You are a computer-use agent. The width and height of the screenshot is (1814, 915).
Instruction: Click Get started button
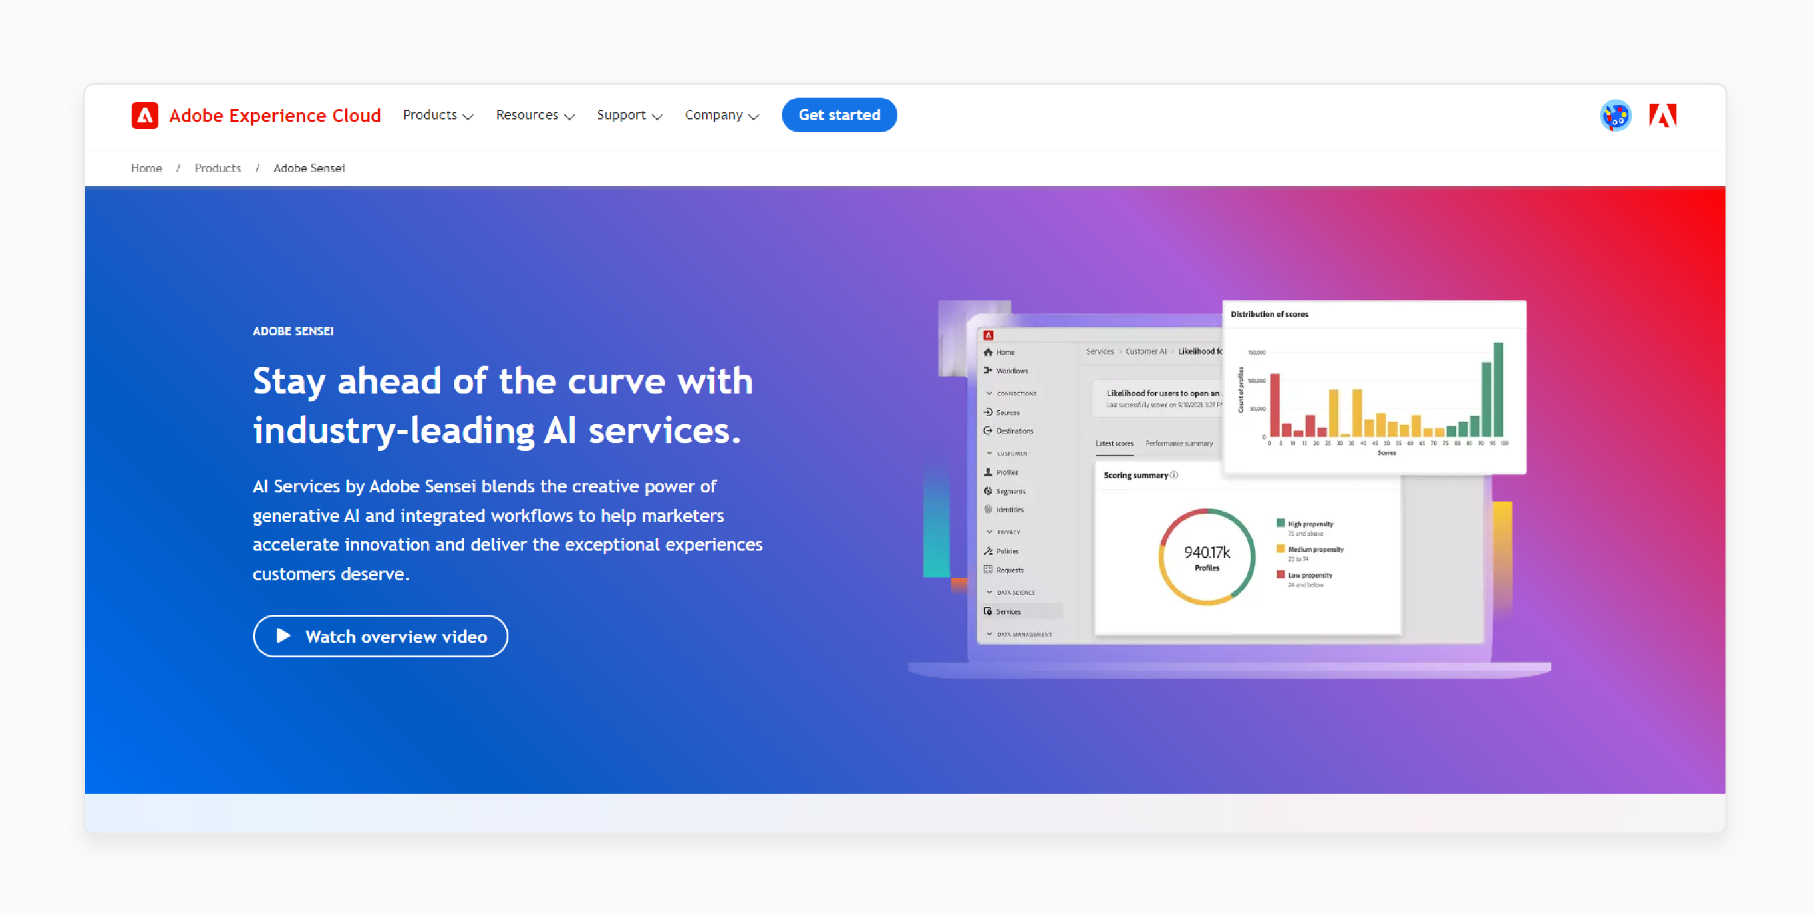(x=839, y=115)
